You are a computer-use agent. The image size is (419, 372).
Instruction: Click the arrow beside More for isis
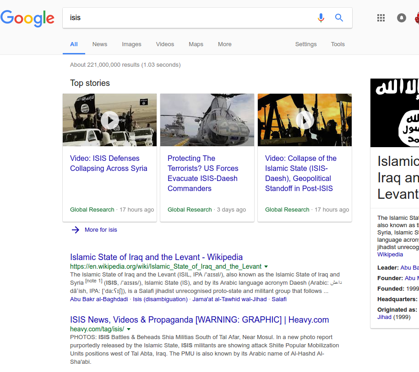coord(76,230)
